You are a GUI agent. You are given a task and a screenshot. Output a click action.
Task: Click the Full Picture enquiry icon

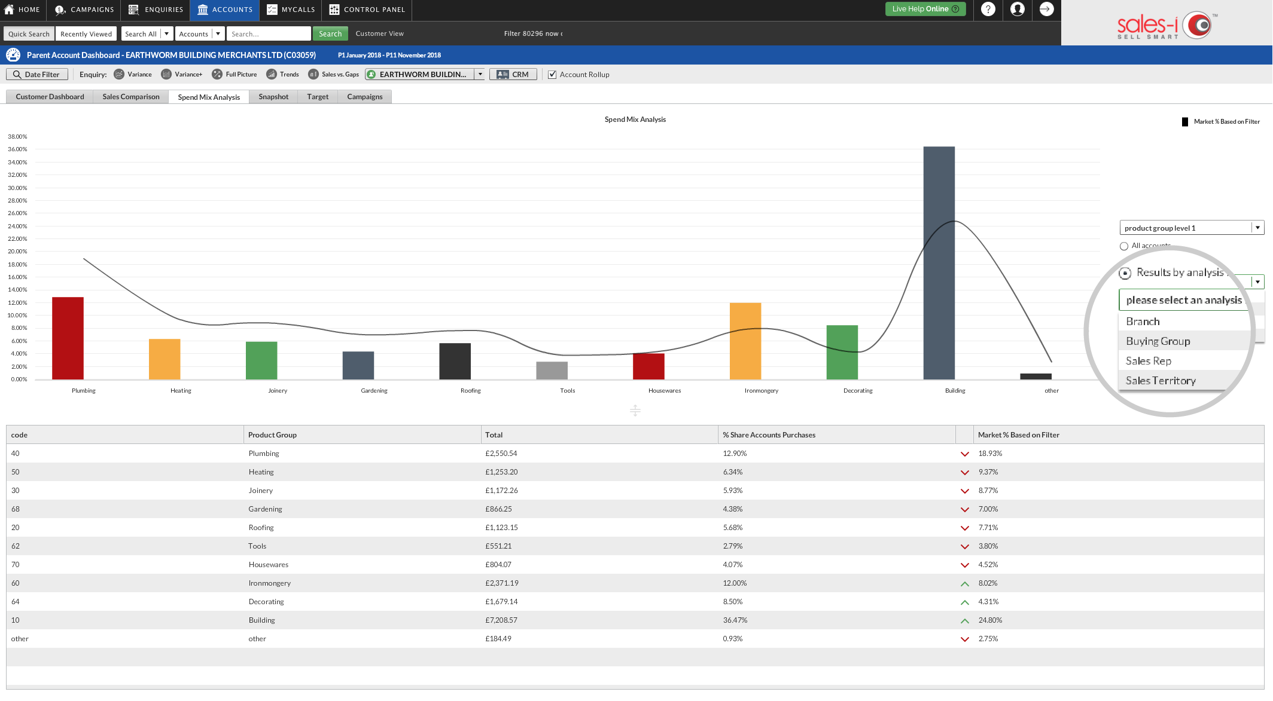coord(215,74)
